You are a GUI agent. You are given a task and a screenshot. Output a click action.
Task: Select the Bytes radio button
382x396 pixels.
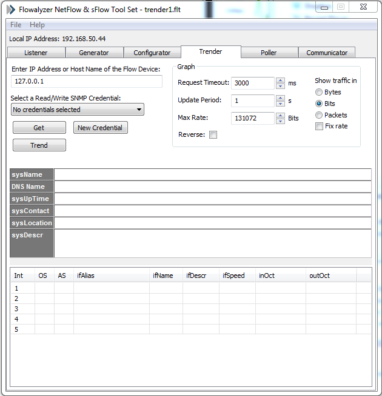pos(319,92)
